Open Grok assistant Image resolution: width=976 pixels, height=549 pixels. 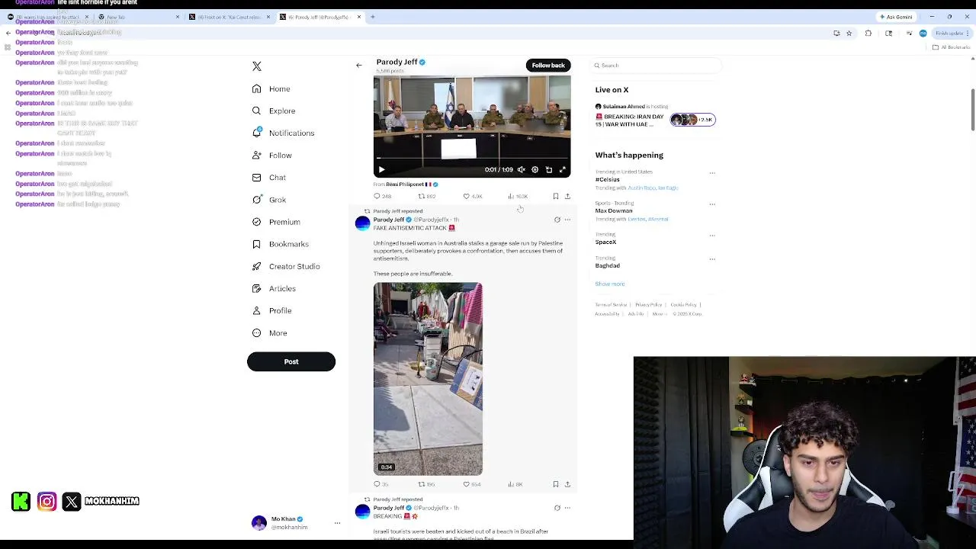(x=269, y=200)
